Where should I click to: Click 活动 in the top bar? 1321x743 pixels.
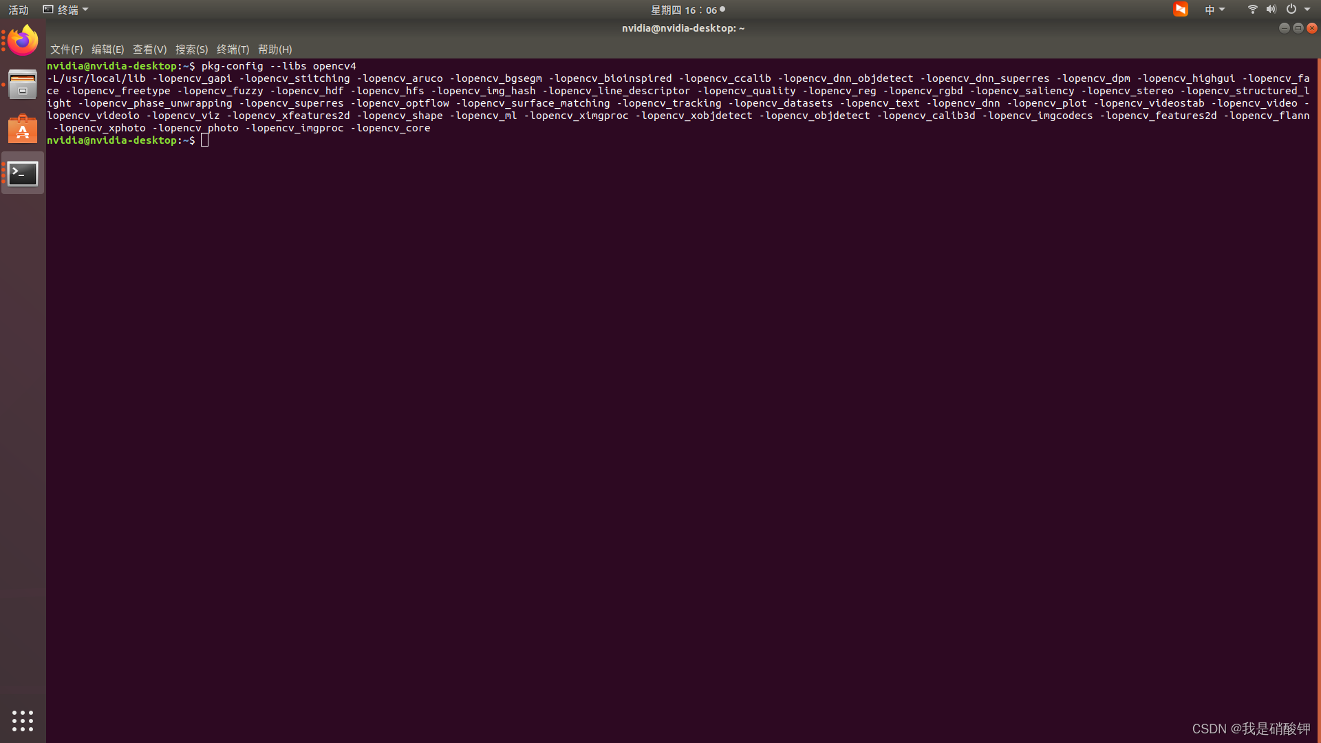(18, 10)
